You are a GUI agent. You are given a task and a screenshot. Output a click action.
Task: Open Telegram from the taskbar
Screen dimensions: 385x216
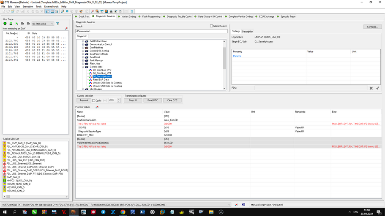pos(103,212)
